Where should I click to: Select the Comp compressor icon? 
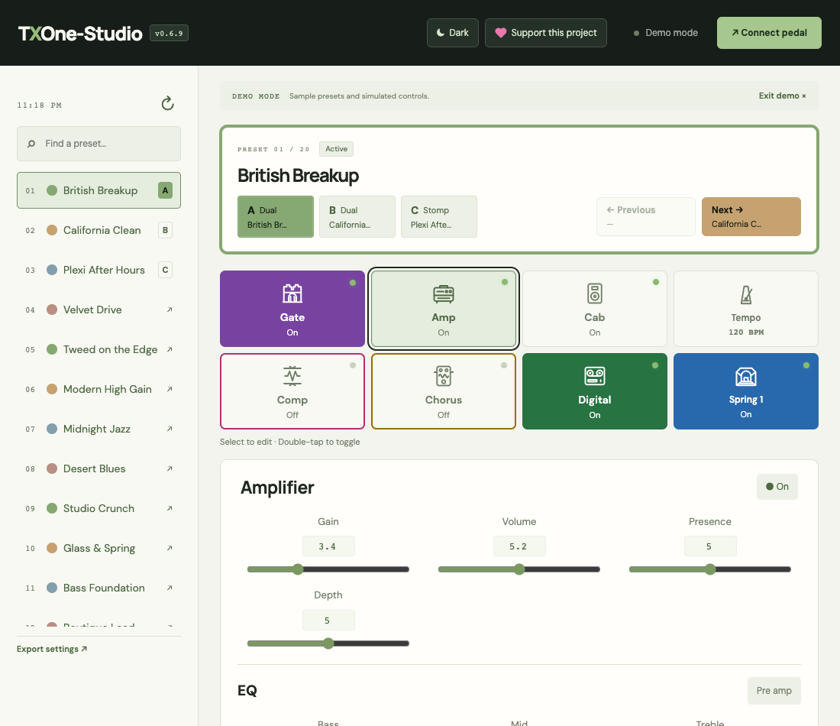click(x=292, y=376)
